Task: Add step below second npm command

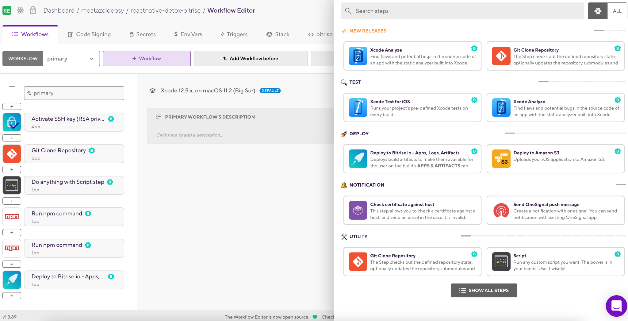Action: pos(12,264)
